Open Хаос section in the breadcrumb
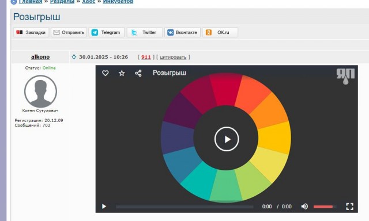The height and width of the screenshot is (221, 369). (88, 1)
